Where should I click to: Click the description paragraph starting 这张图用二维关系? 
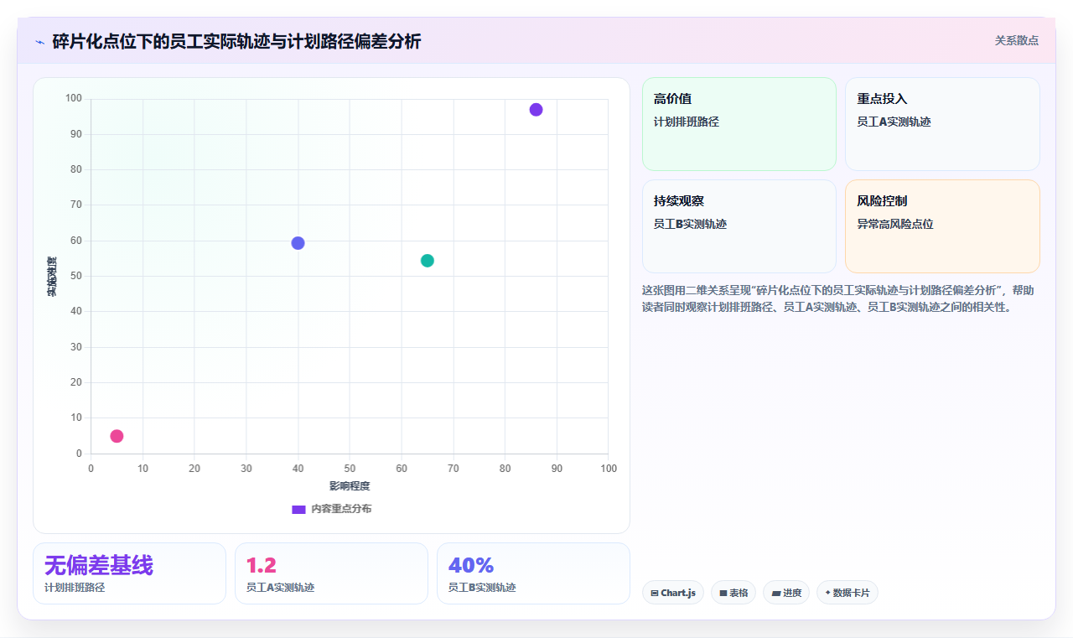click(x=841, y=298)
